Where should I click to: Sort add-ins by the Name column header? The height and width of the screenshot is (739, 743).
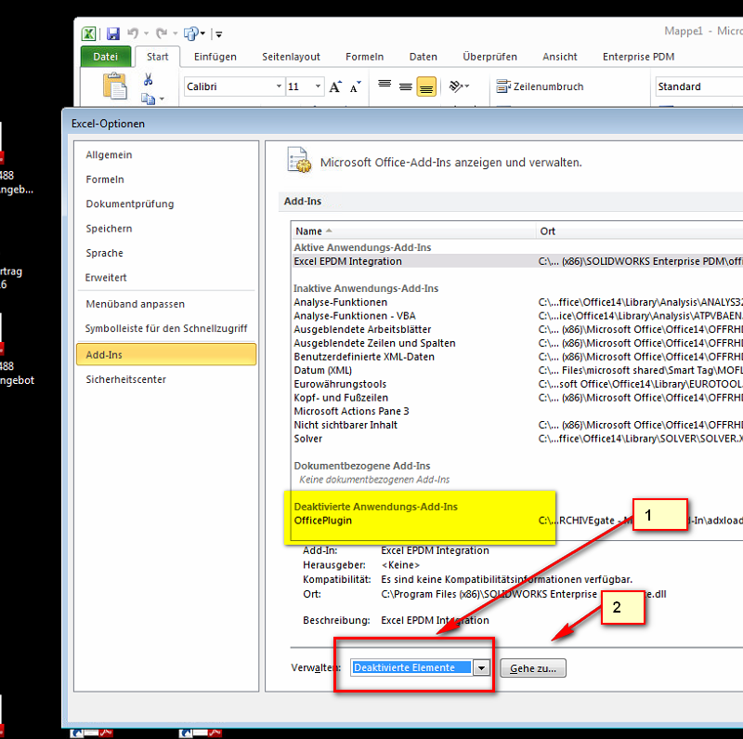[413, 231]
